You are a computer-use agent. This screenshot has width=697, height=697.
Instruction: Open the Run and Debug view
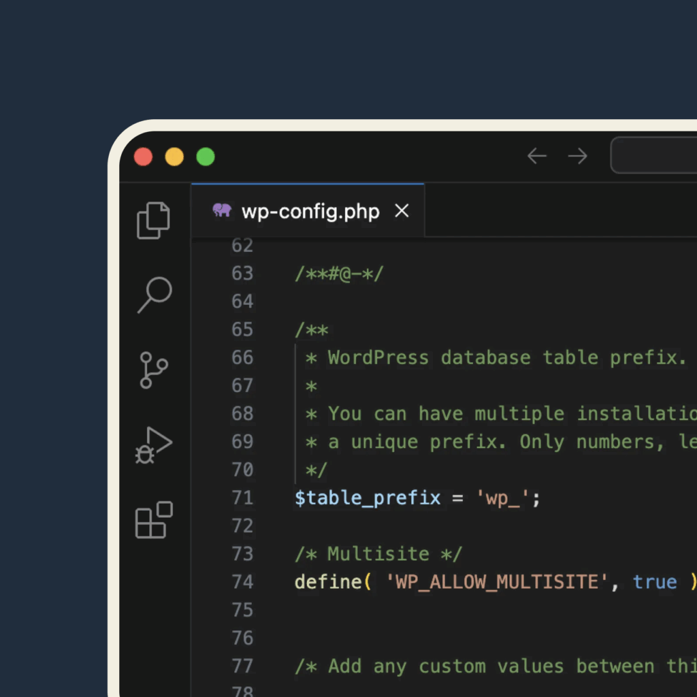(x=153, y=445)
